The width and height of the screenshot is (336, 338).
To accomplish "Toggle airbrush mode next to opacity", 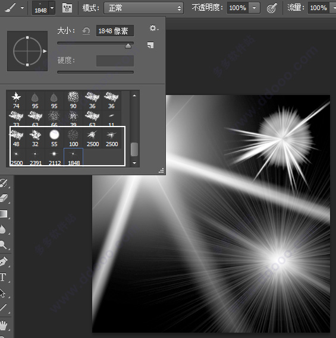I will click(x=271, y=8).
